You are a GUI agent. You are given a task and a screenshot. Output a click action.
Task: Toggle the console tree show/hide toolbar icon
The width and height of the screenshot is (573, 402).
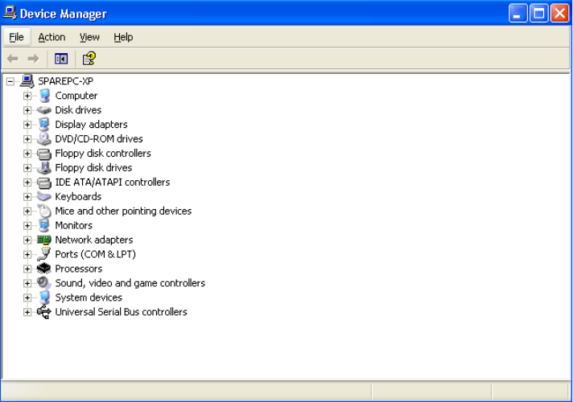[x=61, y=59]
